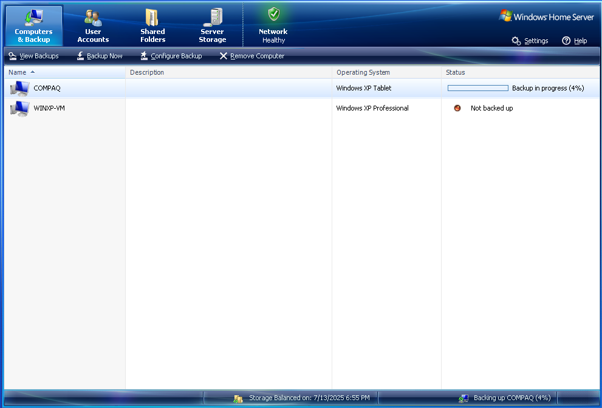
Task: Switch to the User Accounts tab
Action: click(93, 25)
